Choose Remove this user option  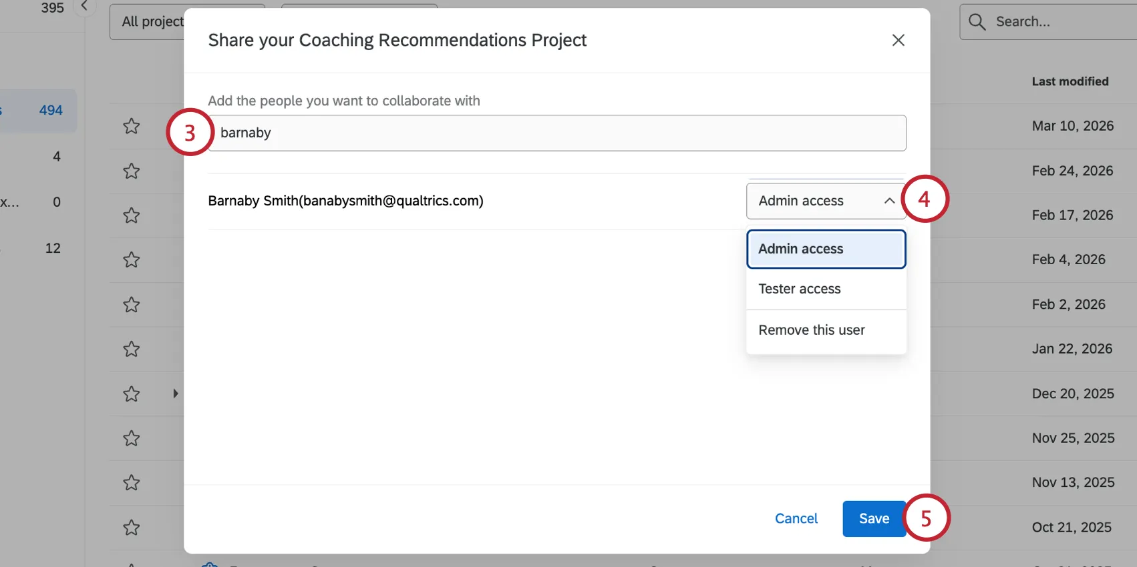[826, 330]
